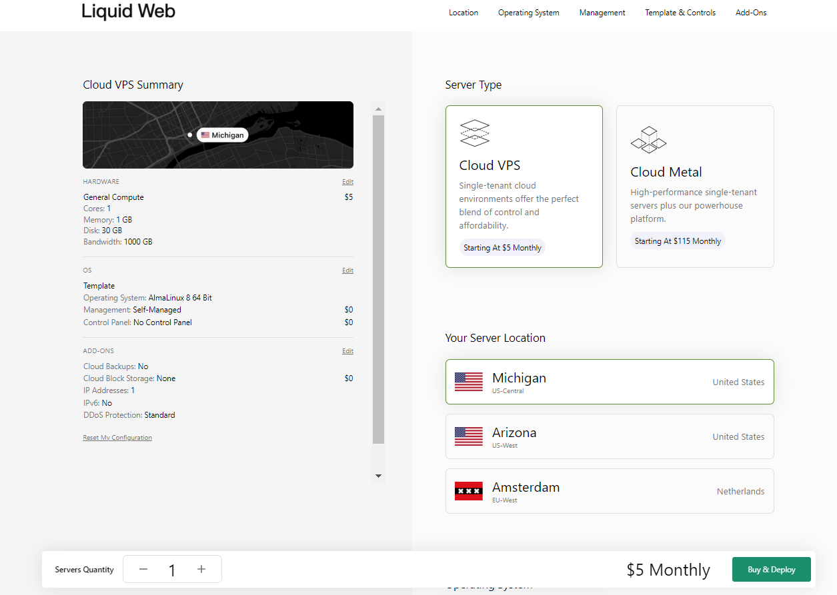Click the Cloud VPS stacked layers icon

[475, 133]
